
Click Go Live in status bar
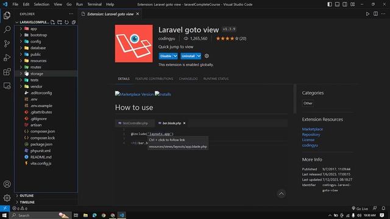[x=360, y=208]
